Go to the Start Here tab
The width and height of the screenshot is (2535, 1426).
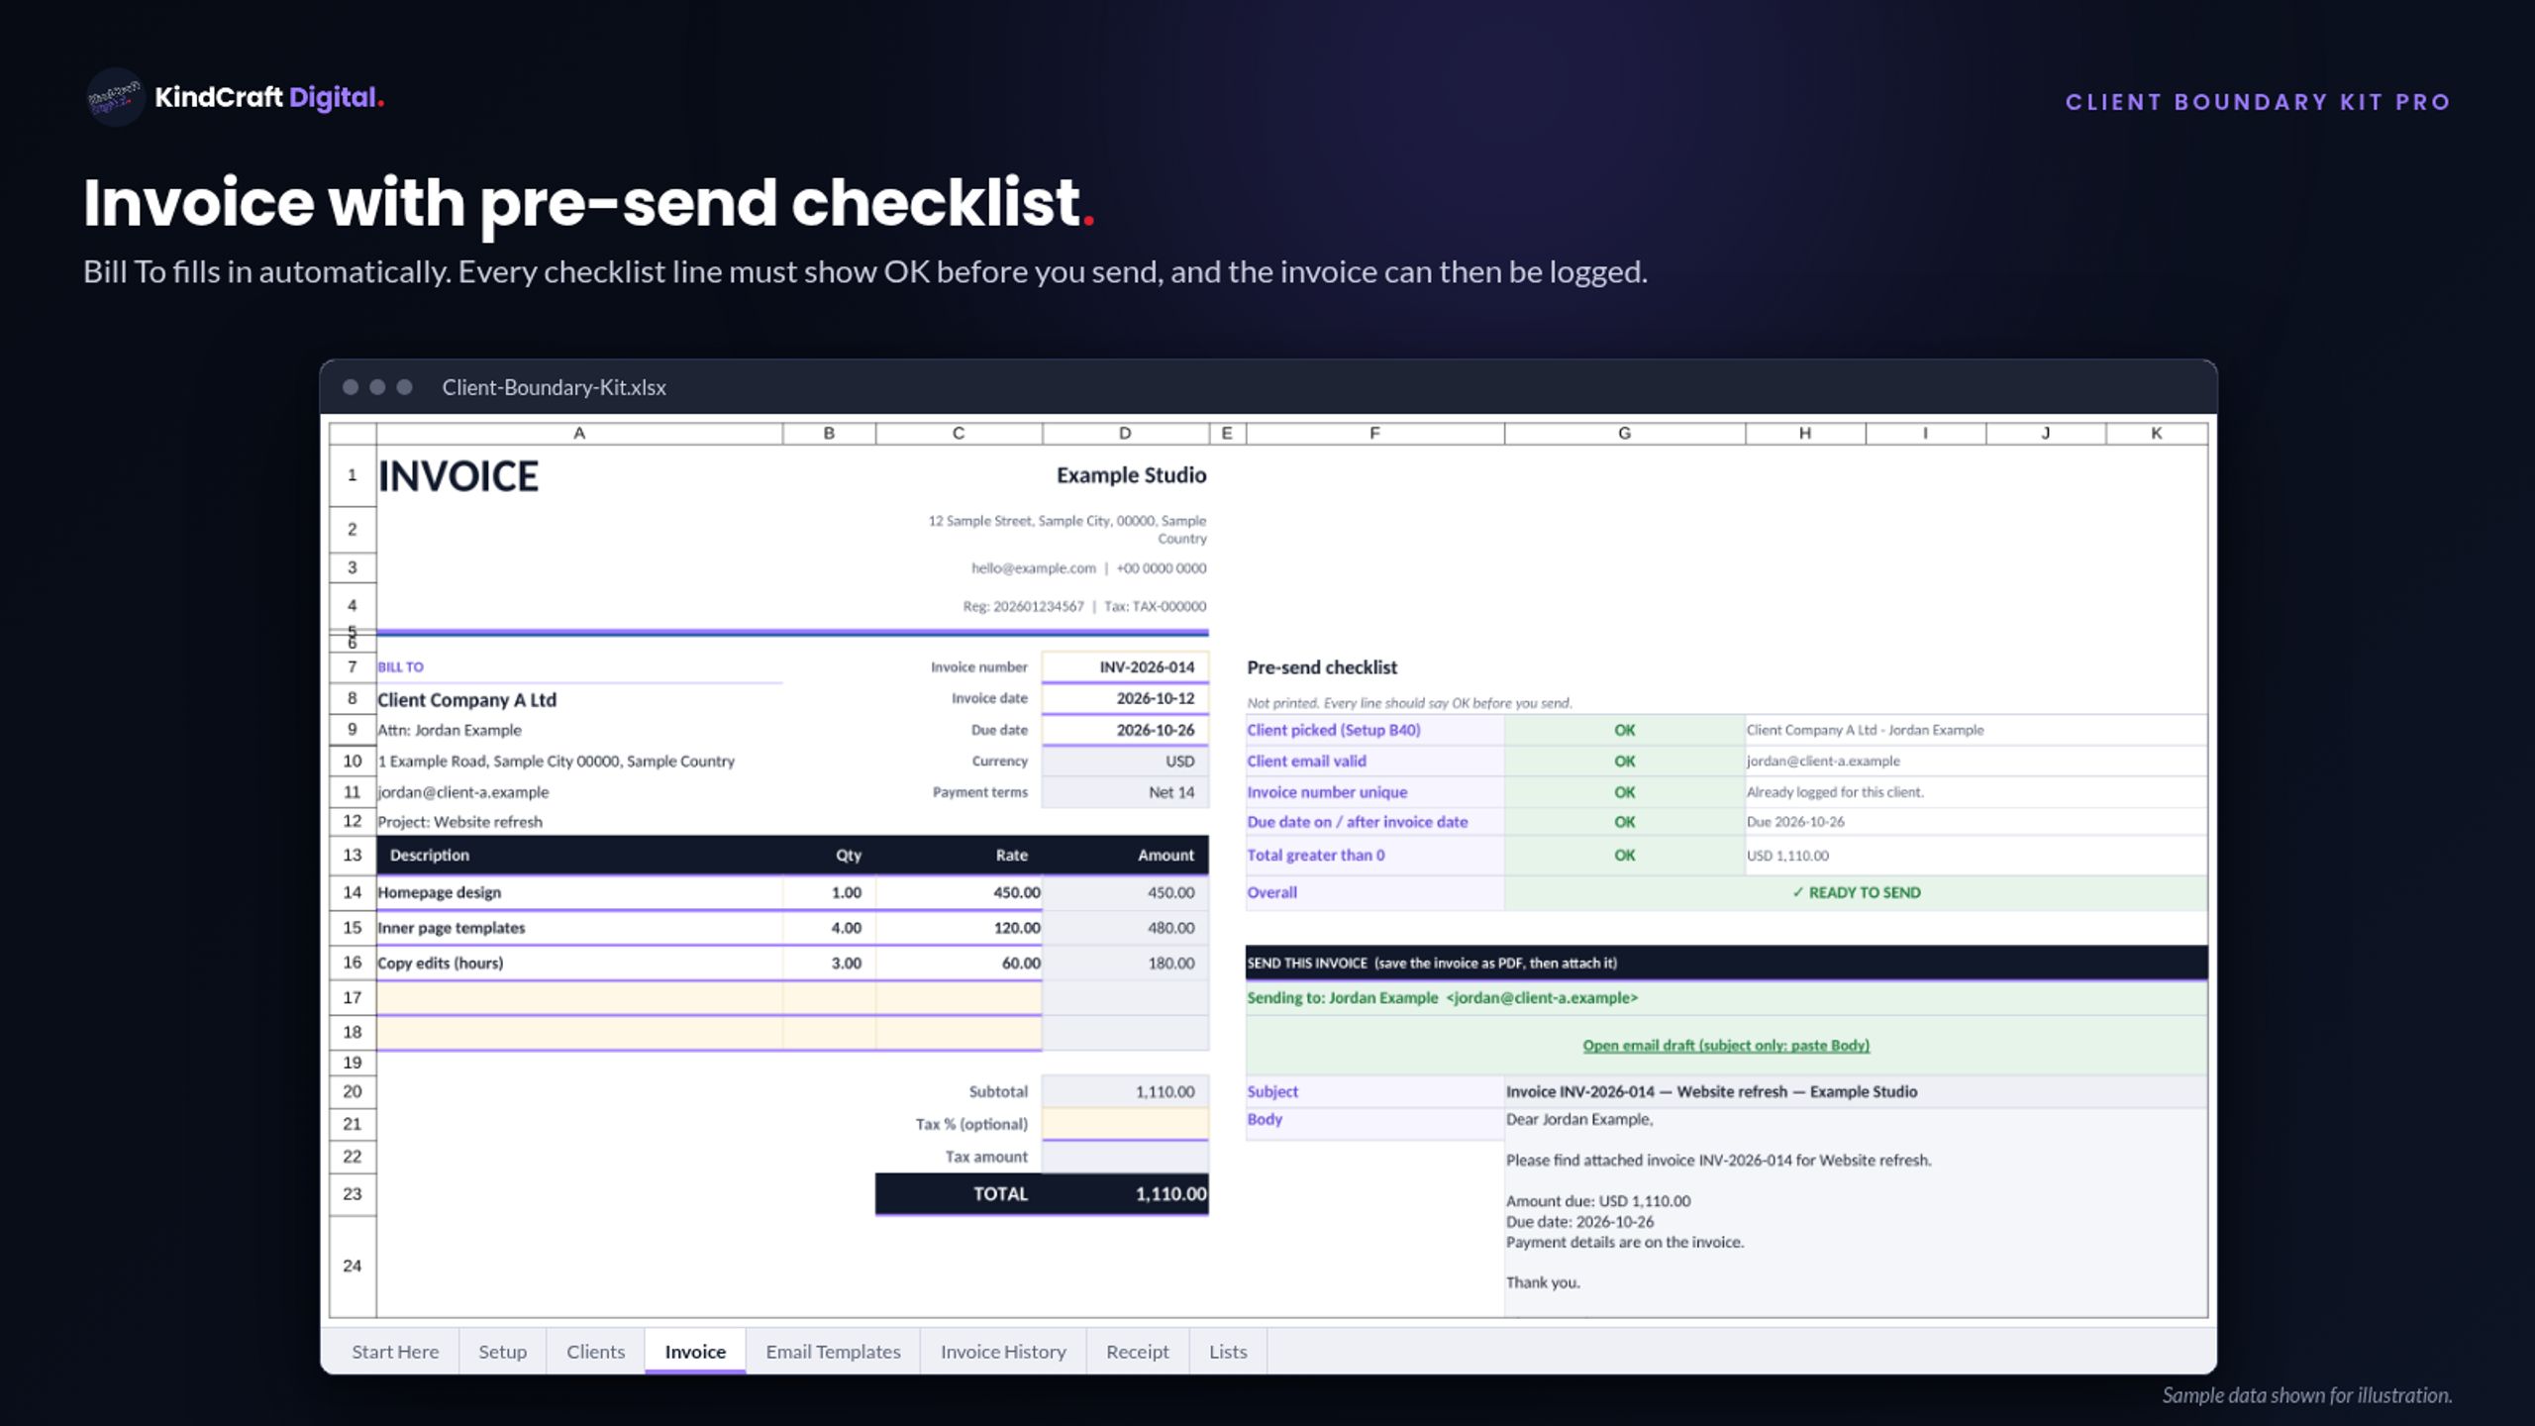coord(394,1351)
